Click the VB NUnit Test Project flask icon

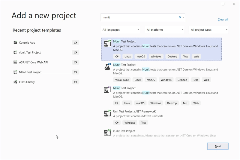tap(107, 66)
